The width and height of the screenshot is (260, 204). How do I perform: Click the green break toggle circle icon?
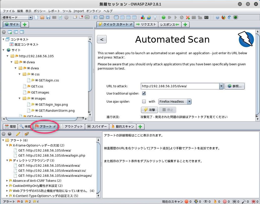click(164, 17)
